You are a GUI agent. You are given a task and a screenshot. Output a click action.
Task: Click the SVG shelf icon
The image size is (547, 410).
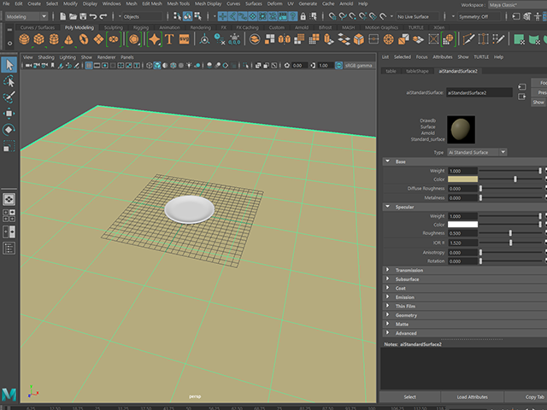pyautogui.click(x=185, y=39)
